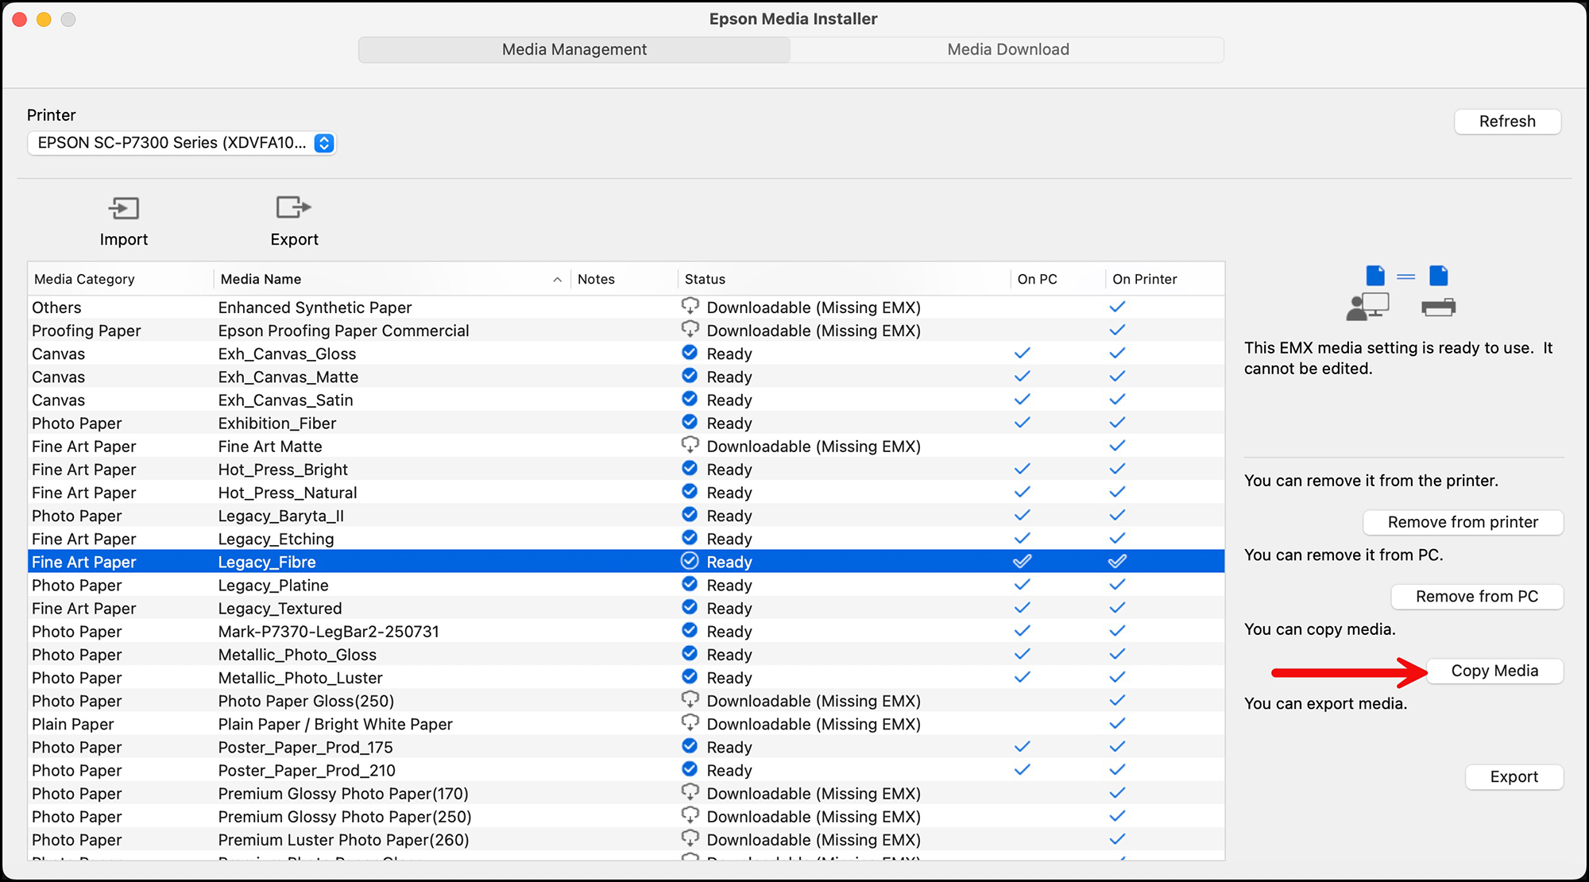Click Ready status icon for Poster_Paper_Prod_175
Viewport: 1589px width, 882px height.
tap(690, 745)
